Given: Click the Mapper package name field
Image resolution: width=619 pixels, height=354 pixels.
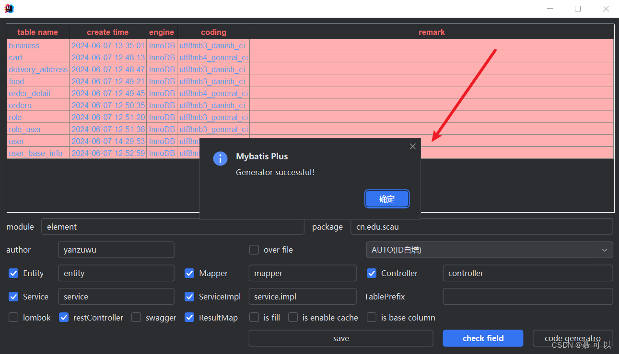Looking at the screenshot, I should click(x=303, y=273).
